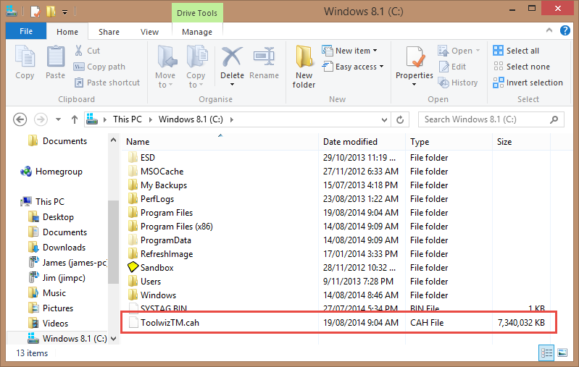
Task: Create a folder with New folder icon
Action: coord(304,56)
